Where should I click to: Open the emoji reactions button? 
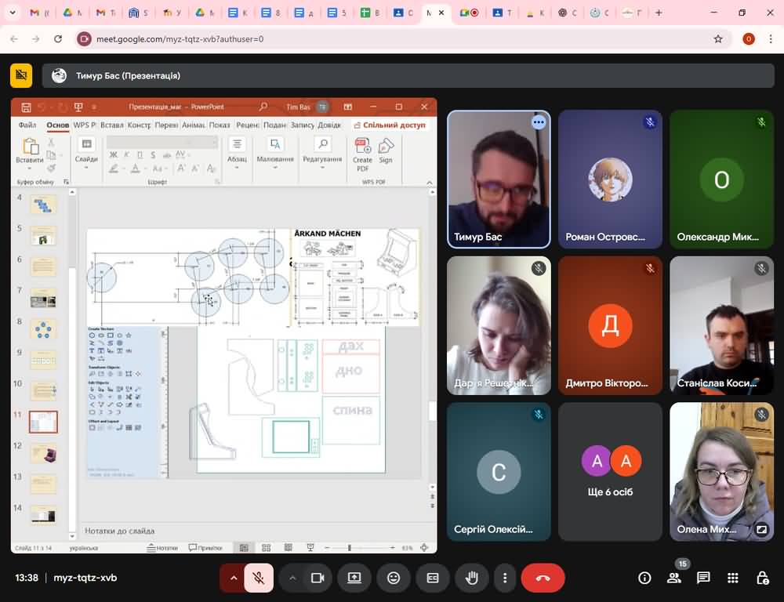pos(394,578)
